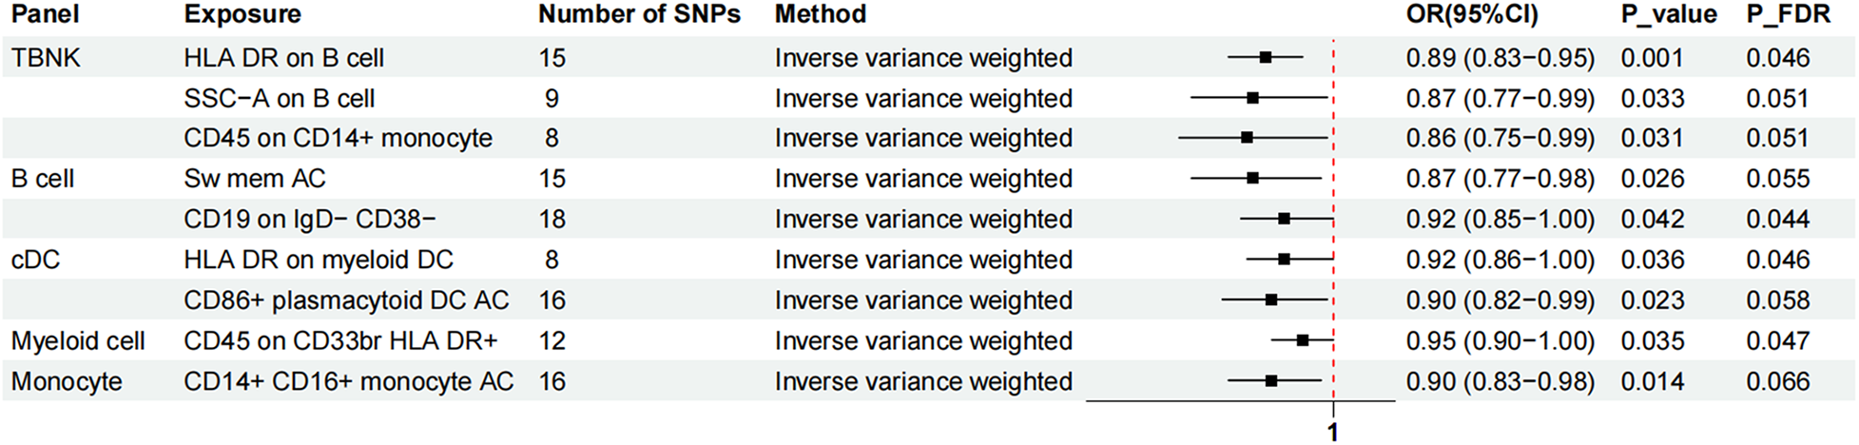Image resolution: width=1859 pixels, height=445 pixels.
Task: Click the odds ratio text 0.95 (0.90−1.00)
Action: point(1500,340)
